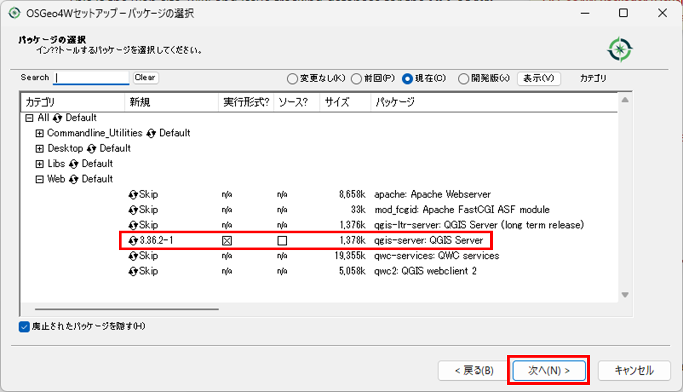Viewport: 683px width, 392px height.
Task: Click the 3.36.2-1 version cycle icon
Action: point(132,240)
